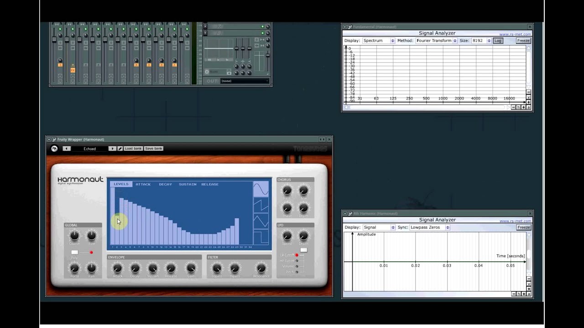Image resolution: width=584 pixels, height=328 pixels.
Task: Click the CHORUS Rate knob
Action: (287, 190)
